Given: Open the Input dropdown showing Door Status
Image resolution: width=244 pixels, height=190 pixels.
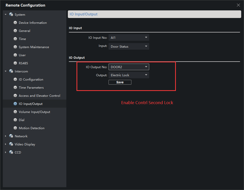Looking at the screenshot, I should click(129, 46).
